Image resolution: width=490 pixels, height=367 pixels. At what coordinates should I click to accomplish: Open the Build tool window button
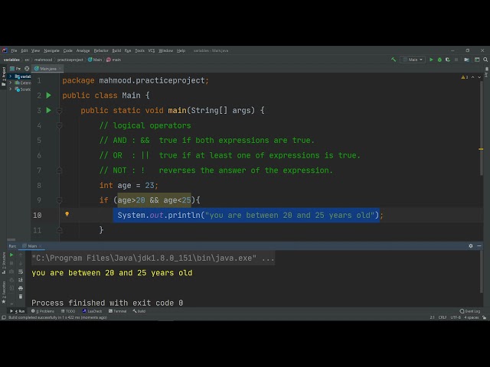pyautogui.click(x=139, y=311)
